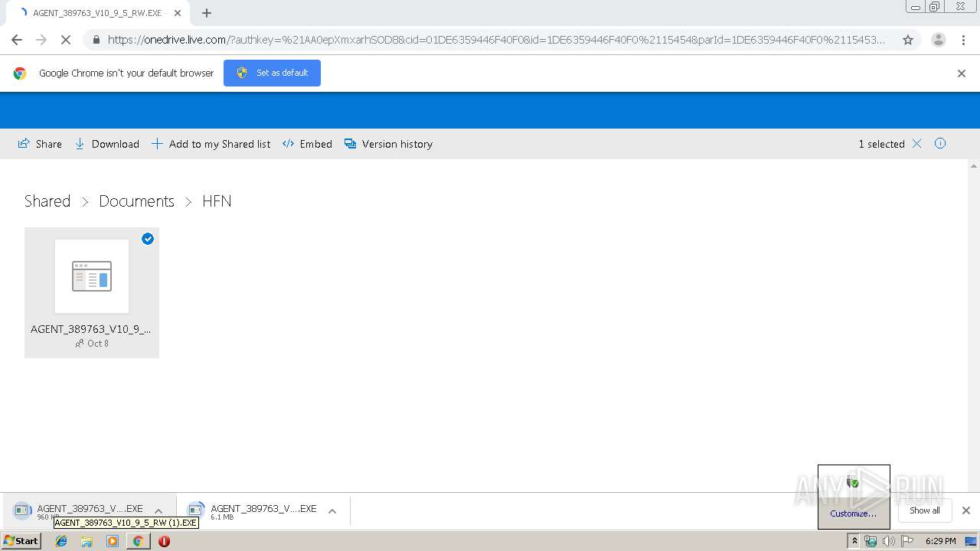
Task: Click the HFN breadcrumb folder
Action: point(217,201)
